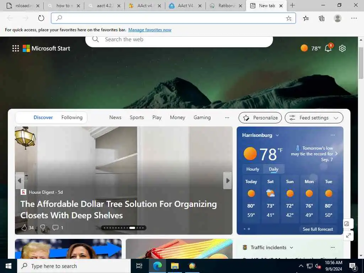Open Action Center notifications icon
The image size is (364, 273).
coord(353,266)
